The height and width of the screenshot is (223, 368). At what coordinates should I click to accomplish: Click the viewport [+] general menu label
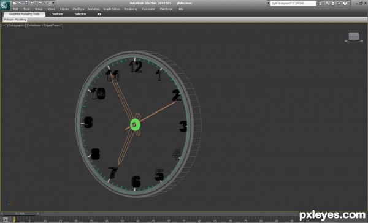(4, 25)
